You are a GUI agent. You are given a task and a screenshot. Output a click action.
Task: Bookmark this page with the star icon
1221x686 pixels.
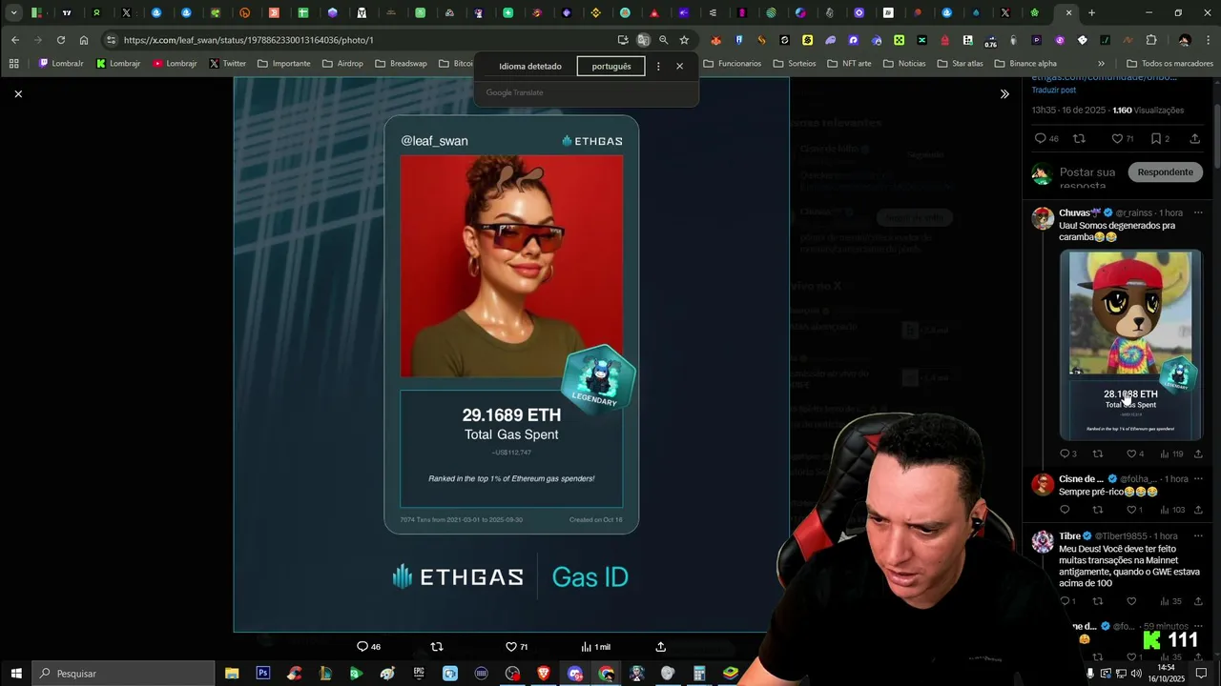[684, 40]
